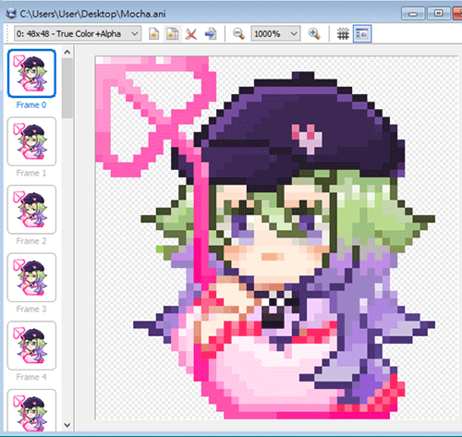Toggle the pixel grid display
Viewport: 462px width, 437px height.
coord(343,34)
